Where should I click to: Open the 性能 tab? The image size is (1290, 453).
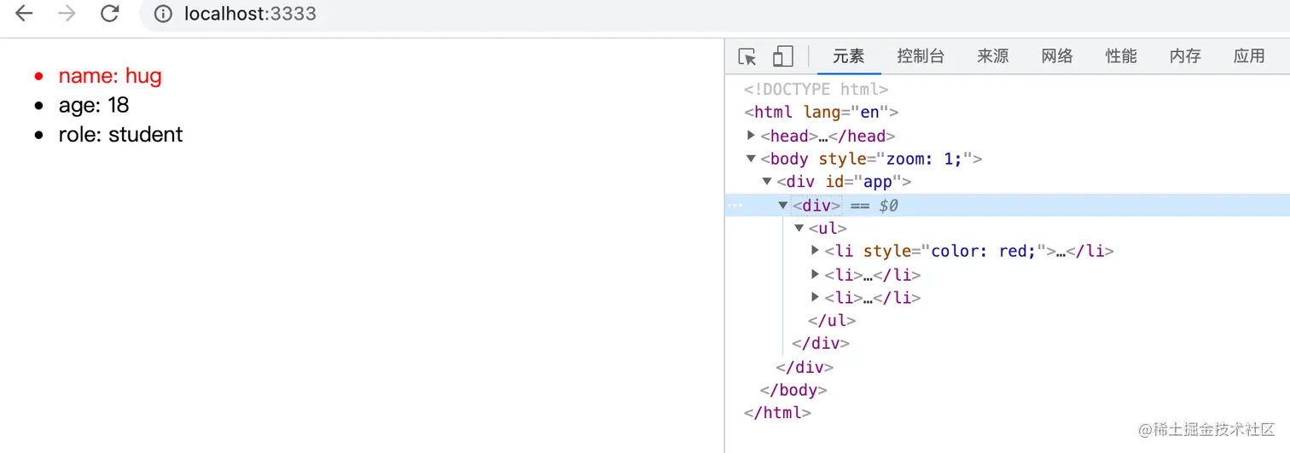pos(1121,56)
